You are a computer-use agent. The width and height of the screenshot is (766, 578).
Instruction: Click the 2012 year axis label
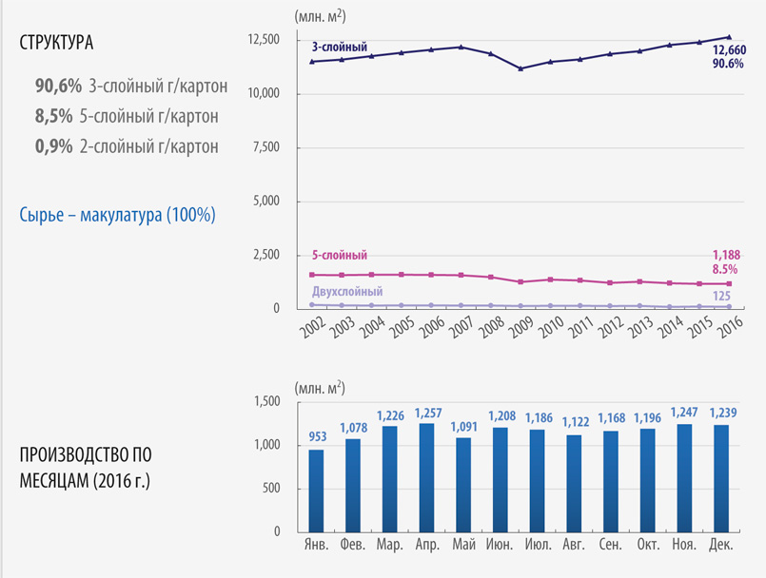pyautogui.click(x=611, y=327)
